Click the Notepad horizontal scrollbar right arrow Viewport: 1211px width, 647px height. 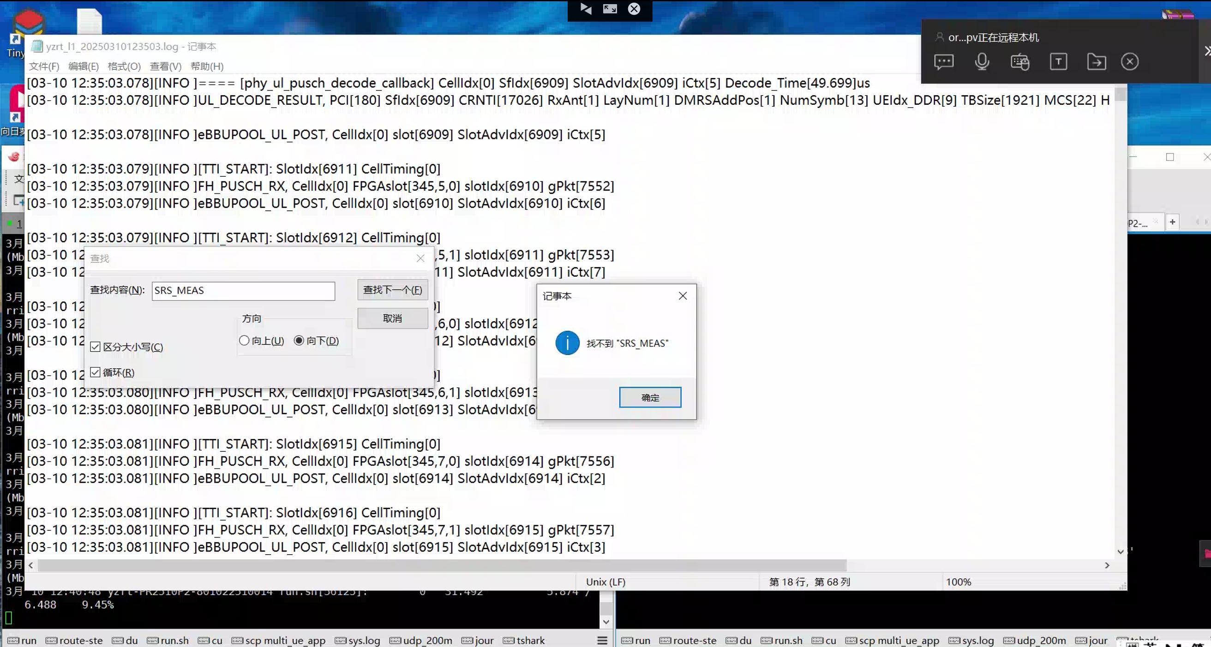coord(1107,565)
